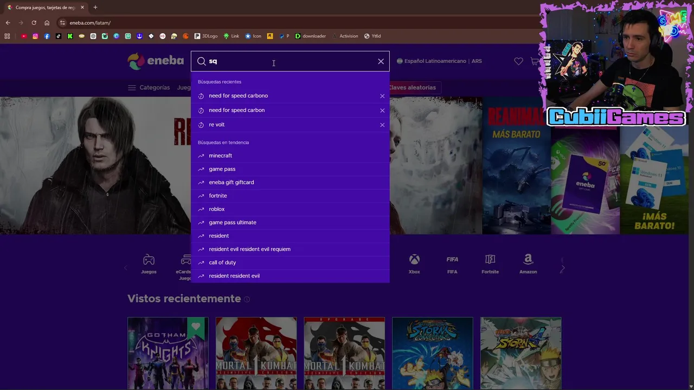Open the Categorías menu

pyautogui.click(x=149, y=87)
